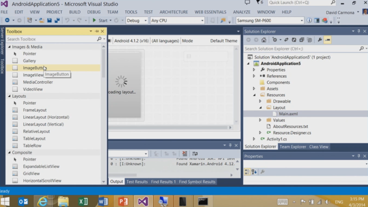
Task: Click the Toolbox search magnifier icon
Action: (99, 39)
